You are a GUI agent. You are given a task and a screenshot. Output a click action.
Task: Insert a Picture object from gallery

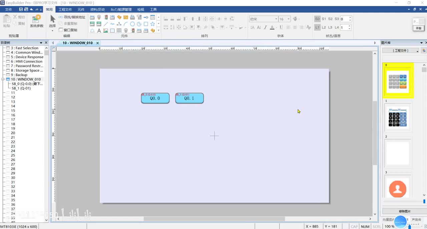click(106, 31)
